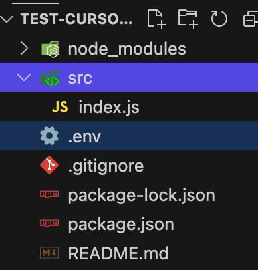Click the npm icon beside package.json
This screenshot has width=258, height=270.
[x=49, y=223]
